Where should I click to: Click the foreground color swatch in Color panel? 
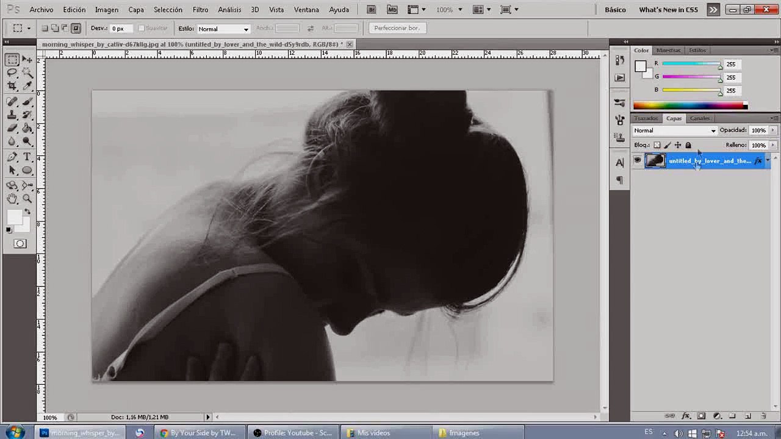tap(640, 66)
